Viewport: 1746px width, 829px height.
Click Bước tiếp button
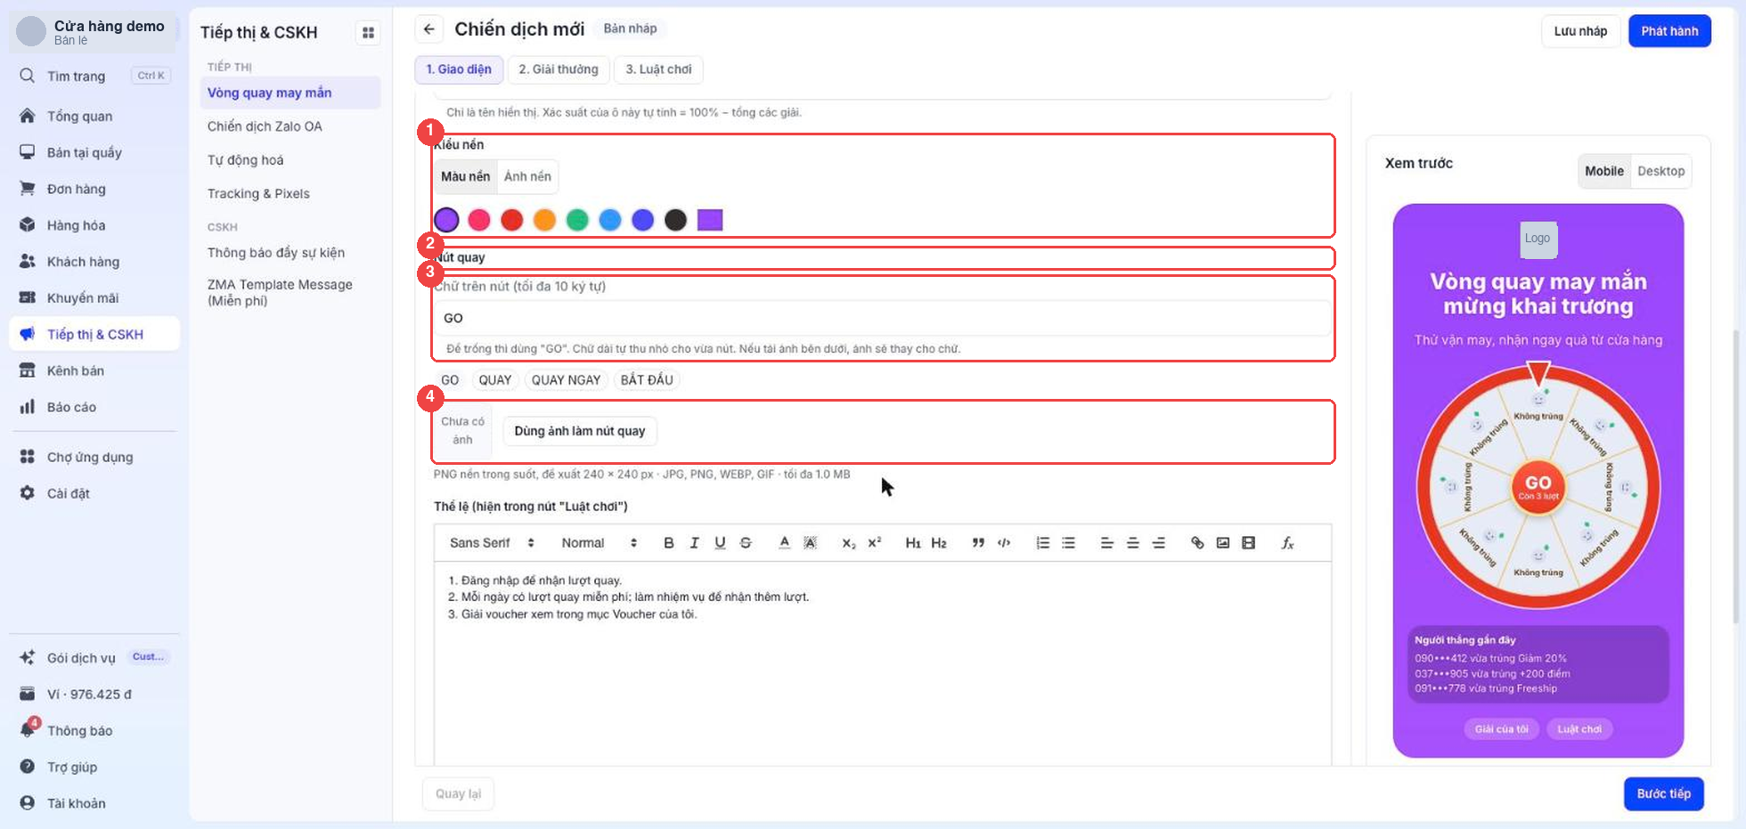tap(1663, 794)
